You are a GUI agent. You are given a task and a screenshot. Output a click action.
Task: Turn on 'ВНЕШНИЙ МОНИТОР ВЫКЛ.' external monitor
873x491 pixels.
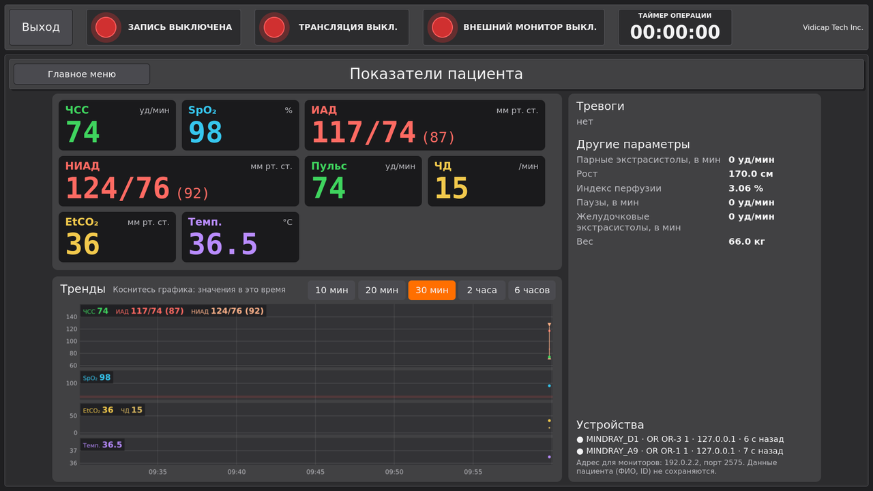tap(514, 27)
